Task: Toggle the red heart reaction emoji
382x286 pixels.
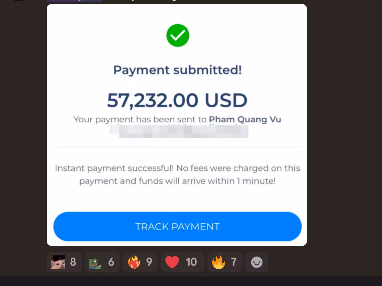Action: pos(182,262)
